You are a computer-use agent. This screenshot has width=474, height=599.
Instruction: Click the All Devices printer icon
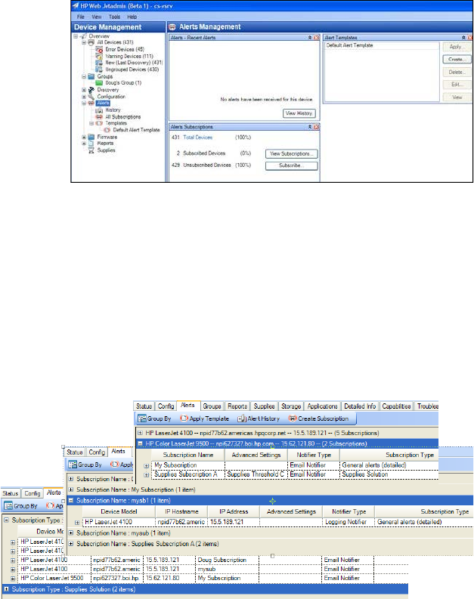[x=91, y=42]
